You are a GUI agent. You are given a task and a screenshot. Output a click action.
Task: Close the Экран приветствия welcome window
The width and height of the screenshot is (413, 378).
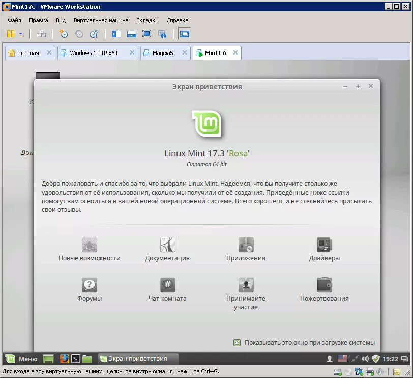(x=371, y=86)
